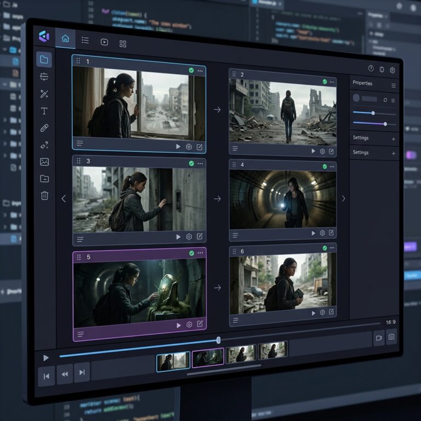421x421 pixels.
Task: Open the settings gear above Properties
Action: (392, 70)
